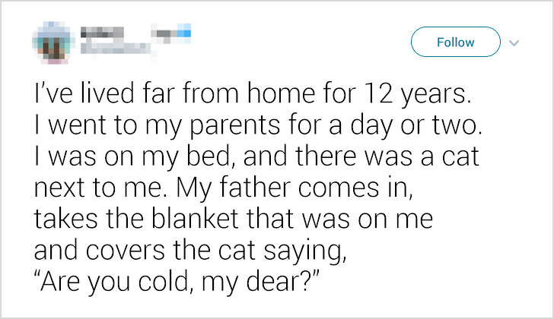Click the word "father" in the tweet
This screenshot has width=554, height=319.
tap(255, 187)
